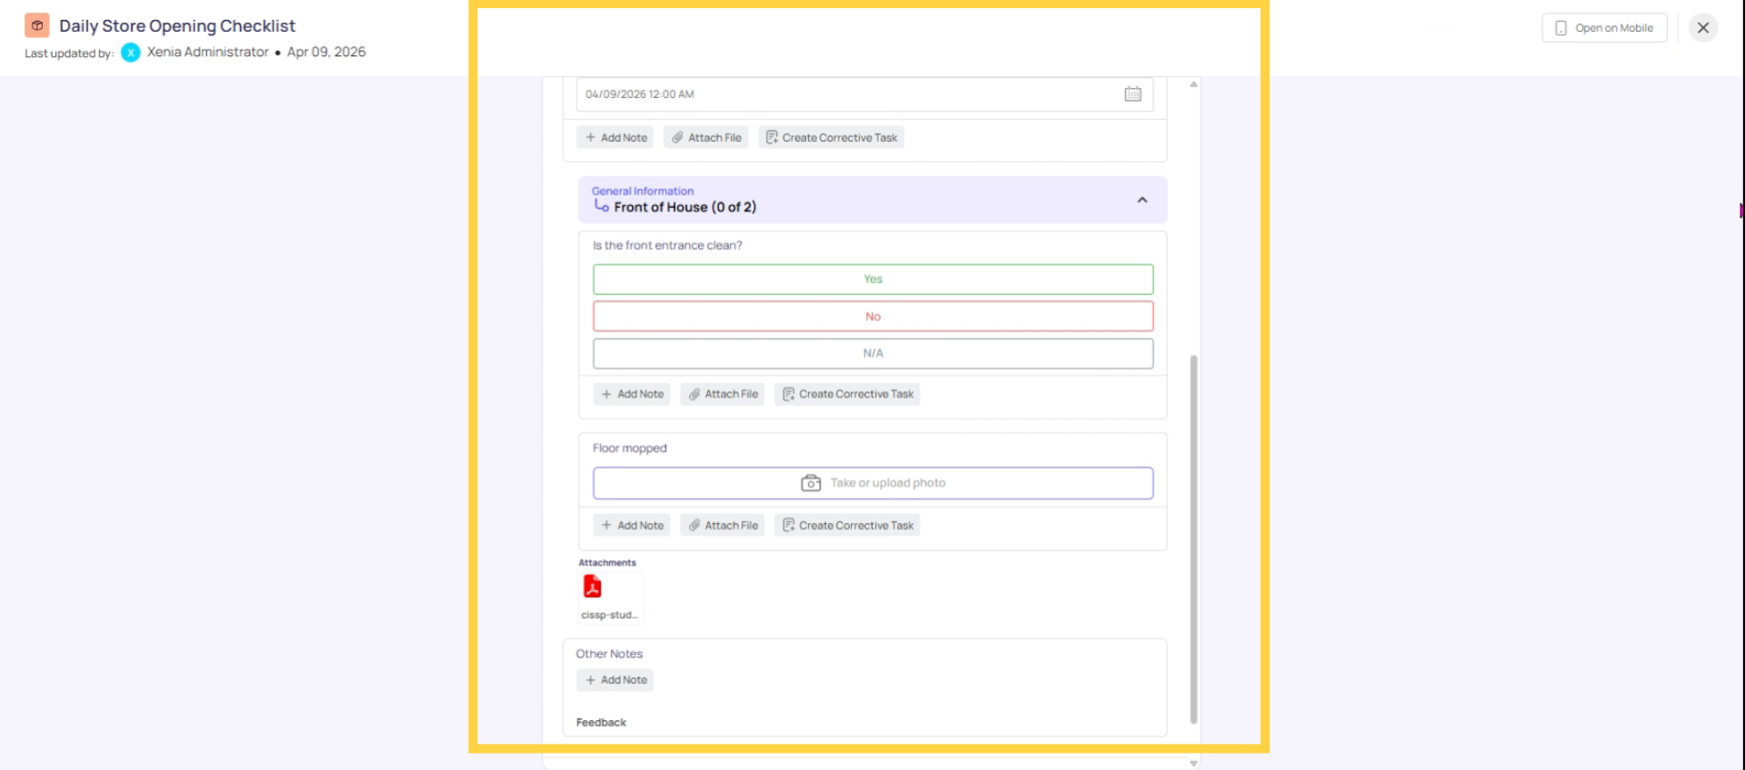This screenshot has height=770, width=1745.
Task: Create Corrective Task for front entrance question
Action: tap(847, 394)
